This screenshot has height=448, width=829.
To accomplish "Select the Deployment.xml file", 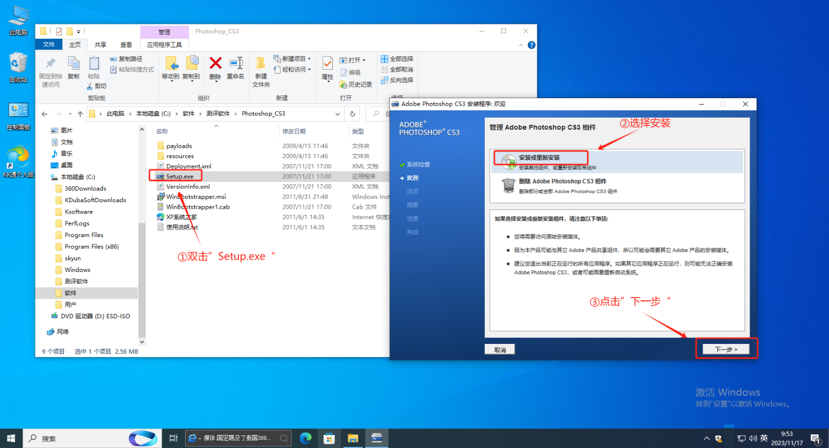I will pyautogui.click(x=188, y=166).
